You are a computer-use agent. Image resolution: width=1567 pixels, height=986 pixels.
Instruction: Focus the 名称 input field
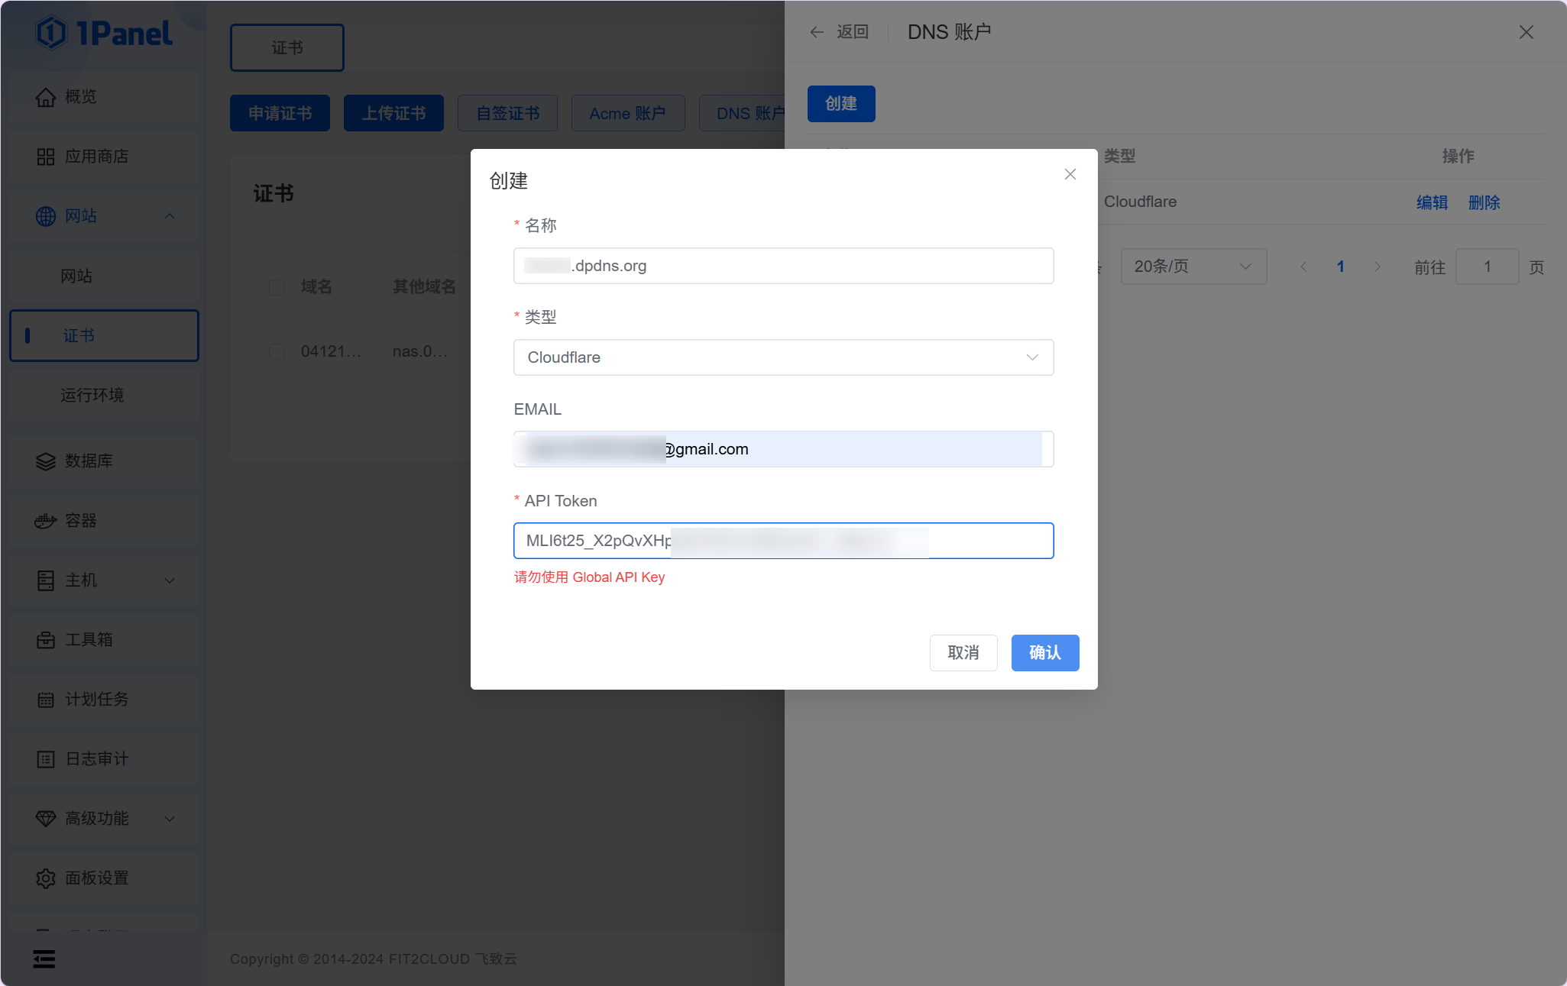(x=783, y=266)
